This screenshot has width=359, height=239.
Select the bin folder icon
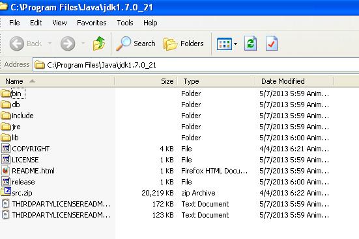pyautogui.click(x=5, y=94)
